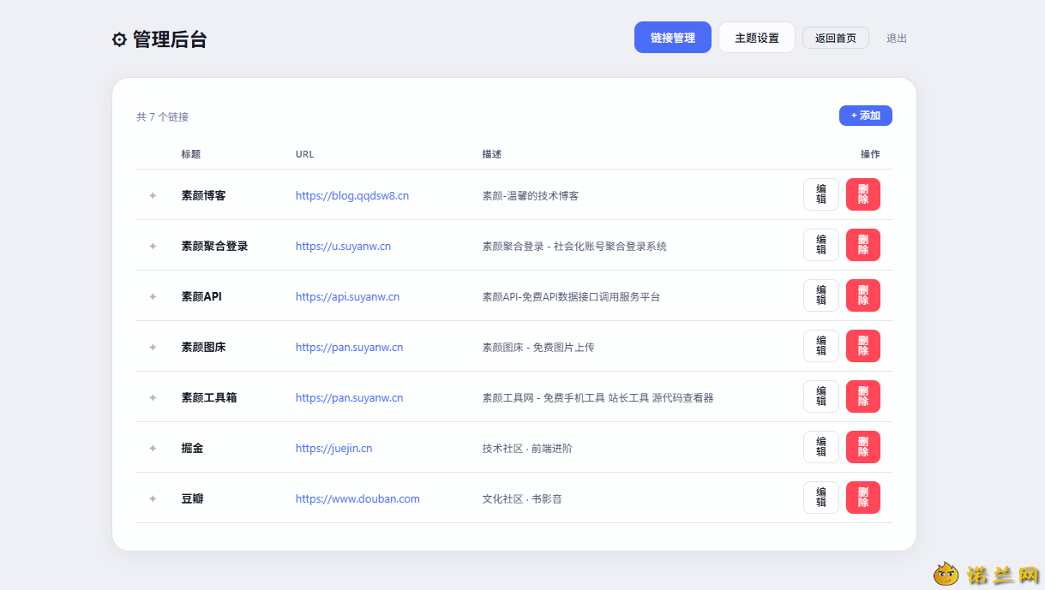Click the drag handle icon for 素颜聚合登录
Image resolution: width=1045 pixels, height=590 pixels.
153,246
